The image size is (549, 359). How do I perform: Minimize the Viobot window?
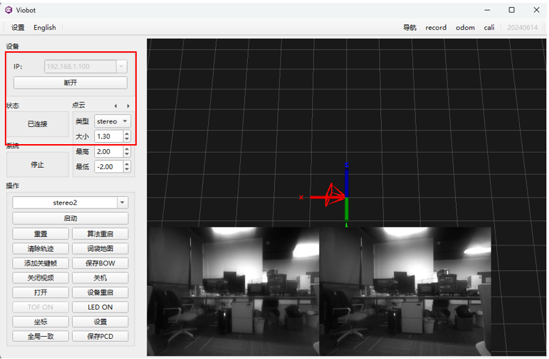[487, 10]
